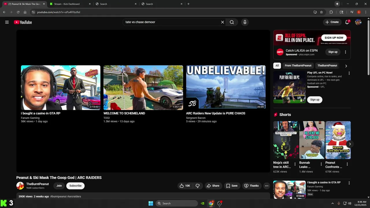Screen dimensions: 370x208
Task: Click the #arcraiders hashtag
Action: [74, 196]
